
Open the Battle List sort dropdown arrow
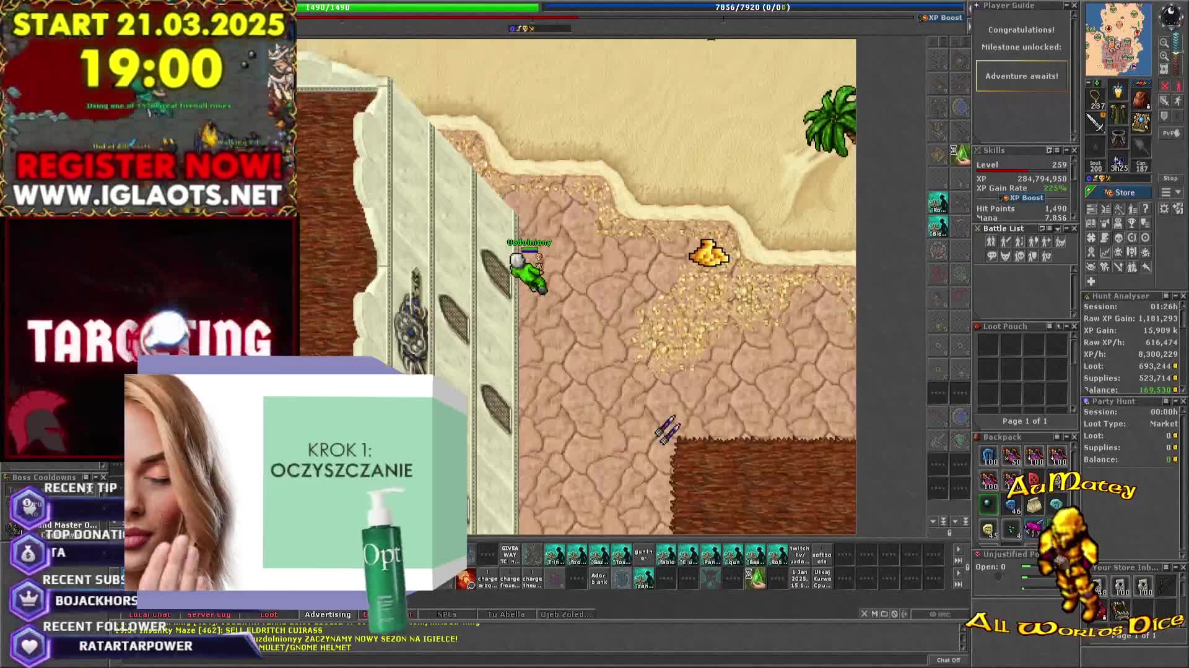1058,229
